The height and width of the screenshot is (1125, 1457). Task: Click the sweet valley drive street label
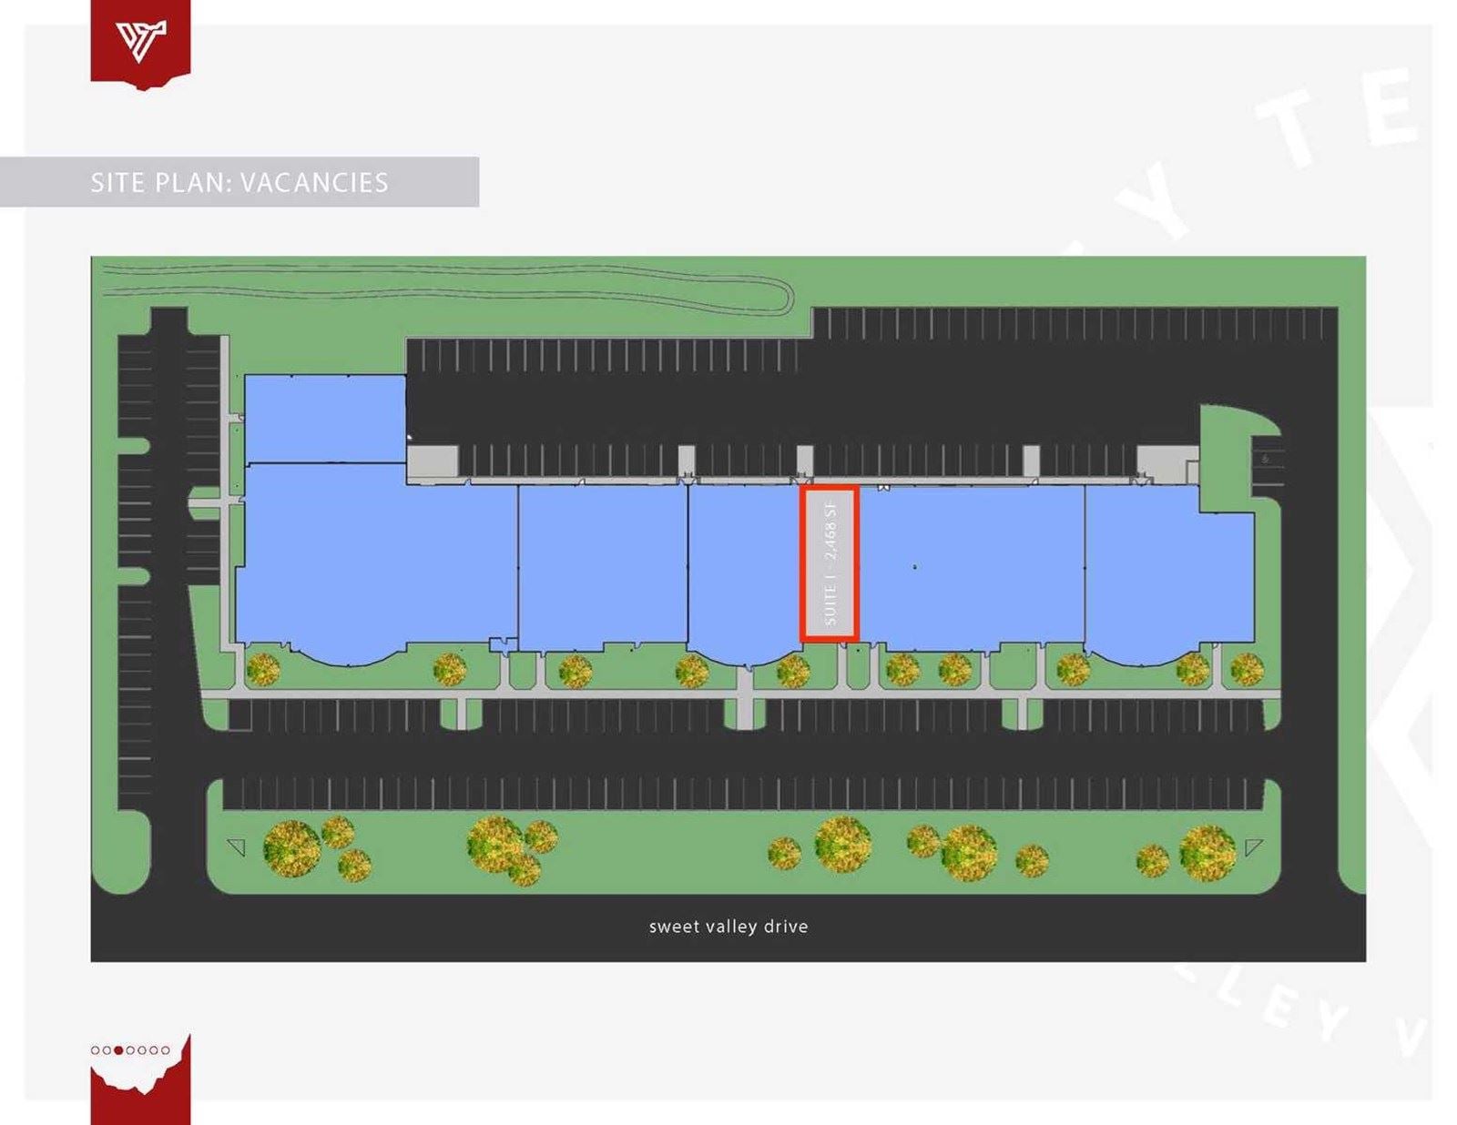[728, 927]
